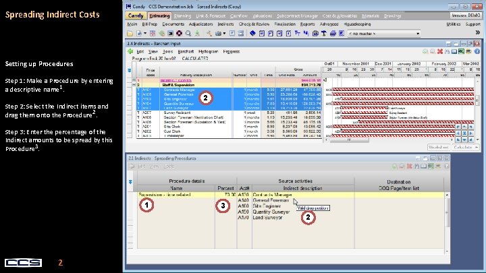The width and height of the screenshot is (486, 273).
Task: Open the Progress menu
Action: coord(232,52)
